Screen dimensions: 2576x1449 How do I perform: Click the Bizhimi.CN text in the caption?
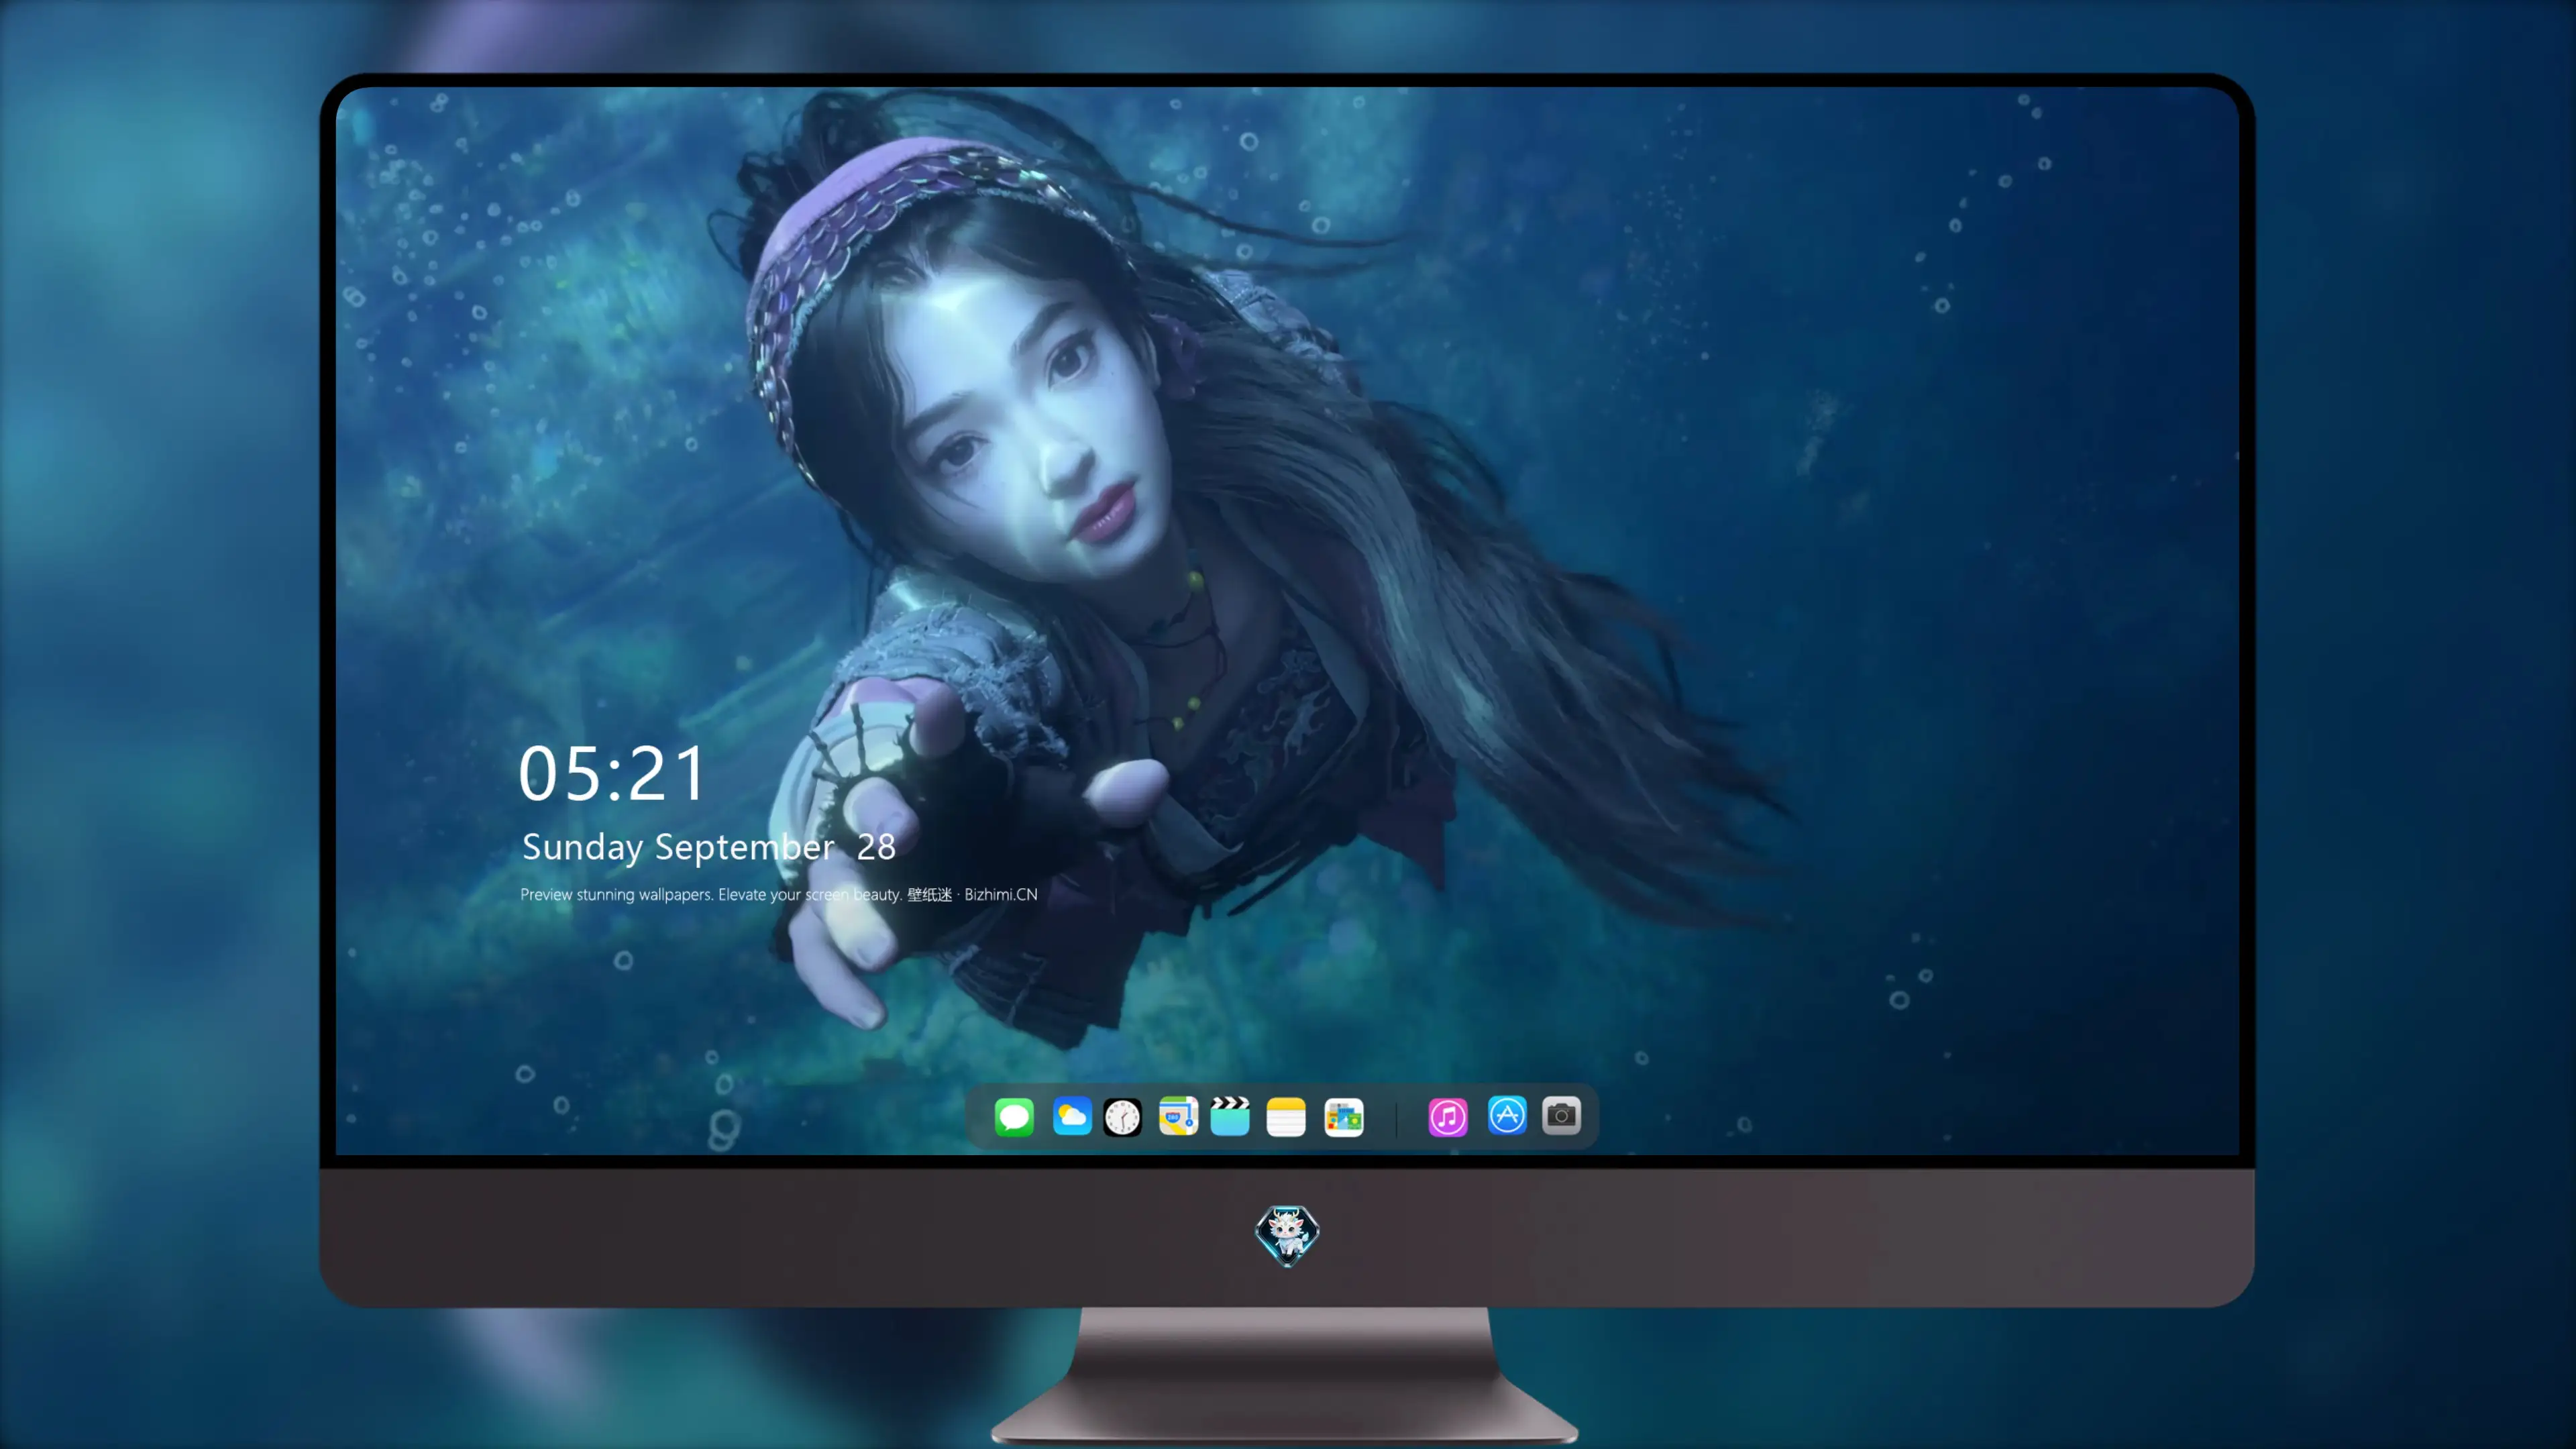1001,894
